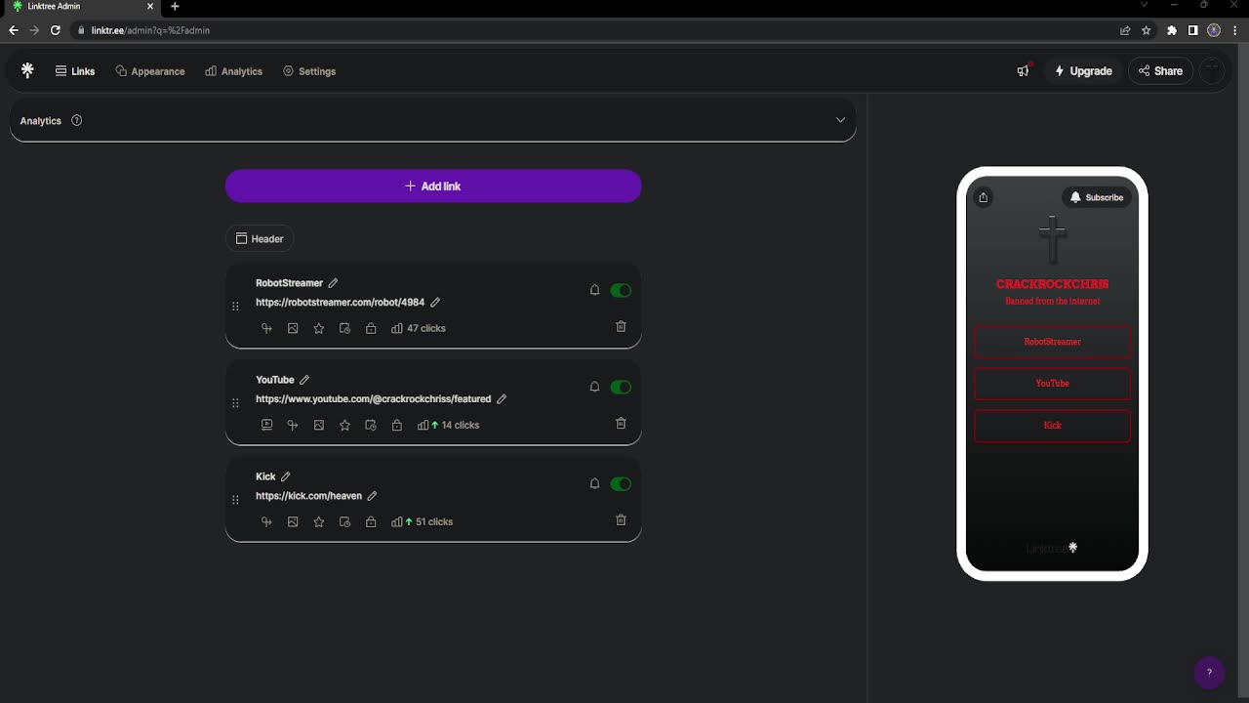Edit the Kick URL pencil
The width and height of the screenshot is (1249, 703).
tap(372, 496)
